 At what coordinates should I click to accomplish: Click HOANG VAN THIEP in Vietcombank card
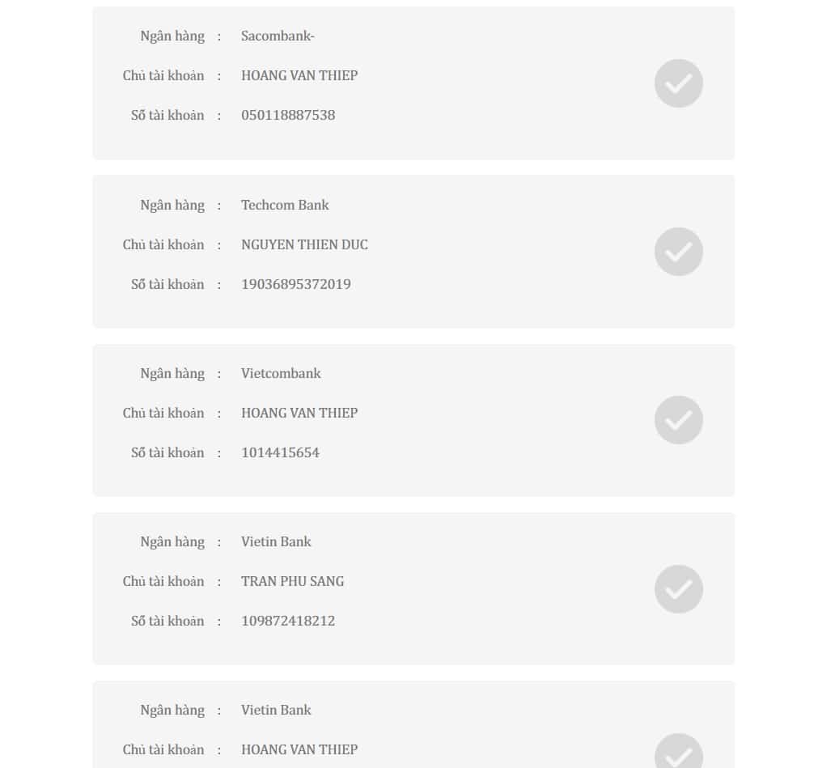299,414
